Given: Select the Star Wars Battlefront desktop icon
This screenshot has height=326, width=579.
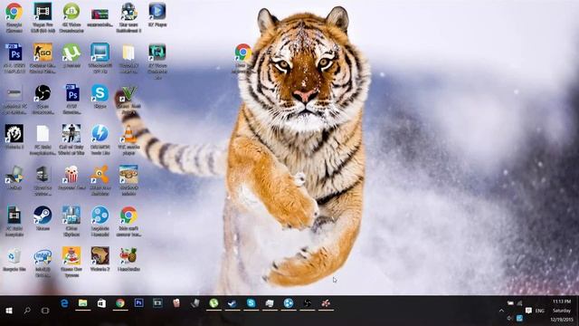Looking at the screenshot, I should [128, 17].
